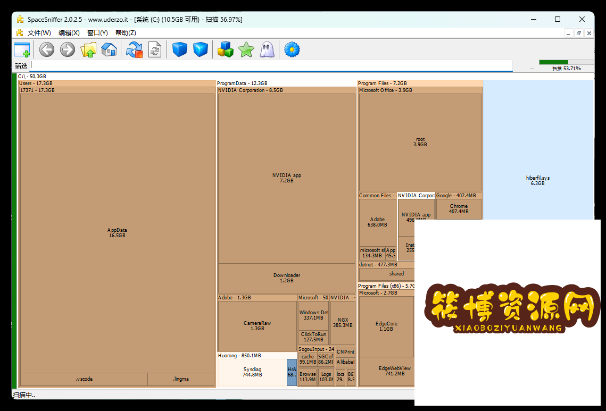Return to home folder icon
Screen dimensions: 606x411
109,50
